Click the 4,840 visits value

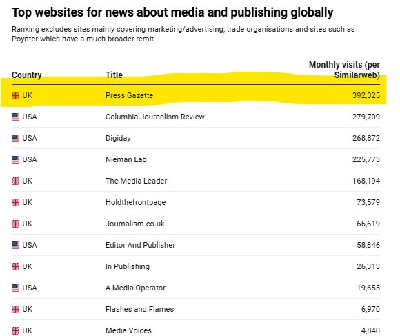tap(370, 331)
